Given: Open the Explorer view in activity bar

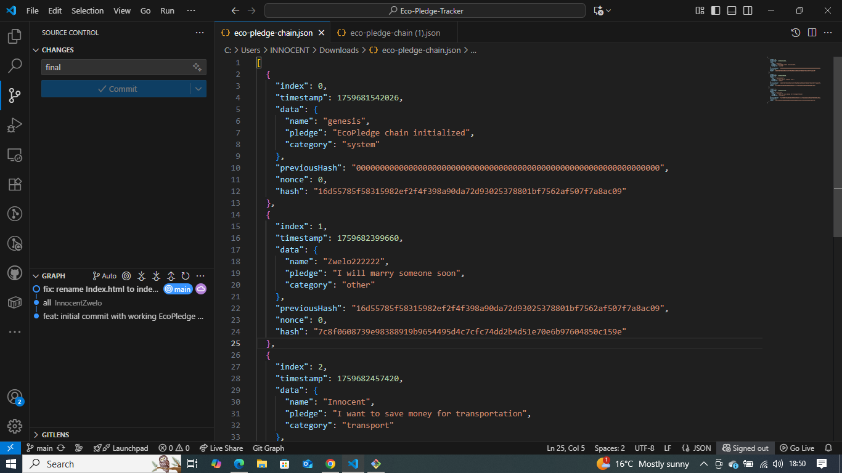Looking at the screenshot, I should tap(15, 36).
